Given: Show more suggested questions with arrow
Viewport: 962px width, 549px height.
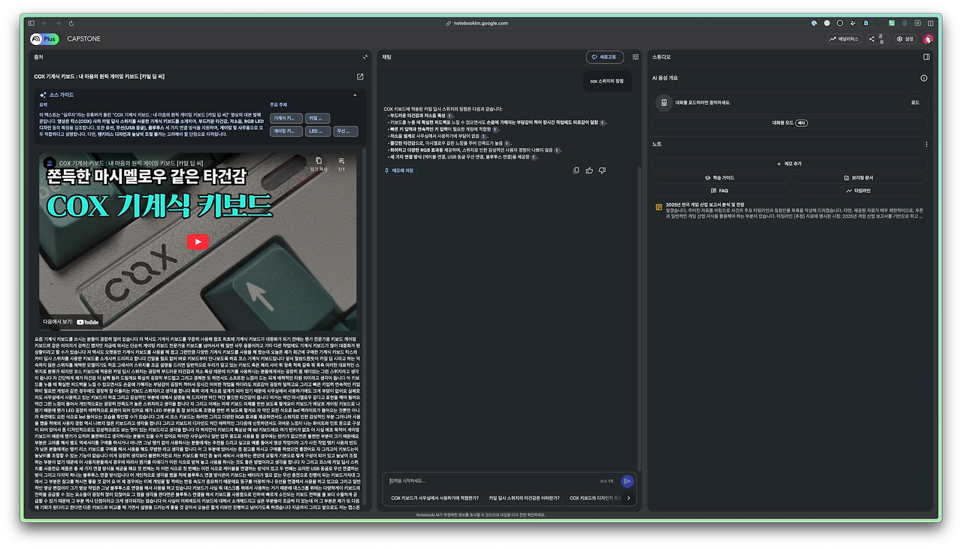Looking at the screenshot, I should [x=628, y=498].
